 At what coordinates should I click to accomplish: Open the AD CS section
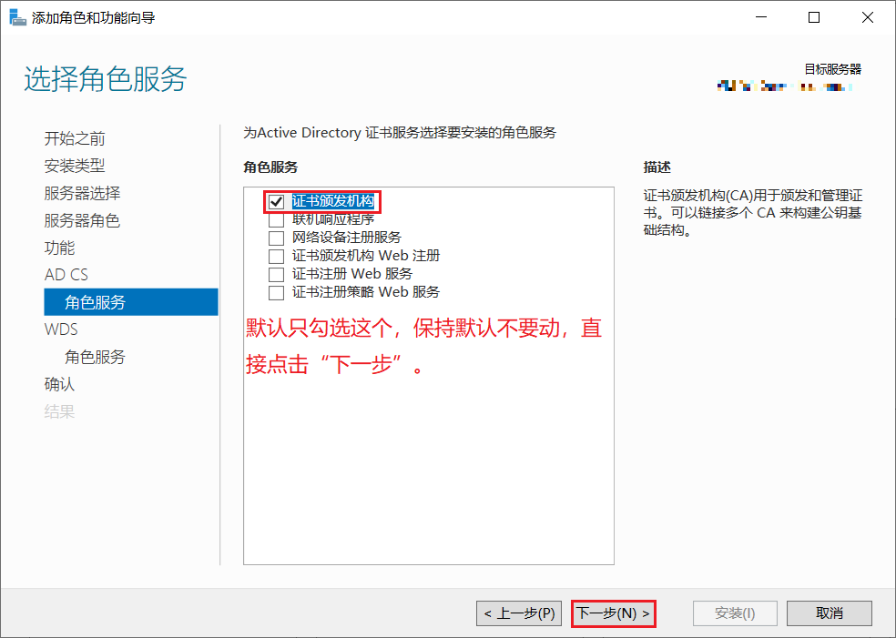tap(65, 274)
